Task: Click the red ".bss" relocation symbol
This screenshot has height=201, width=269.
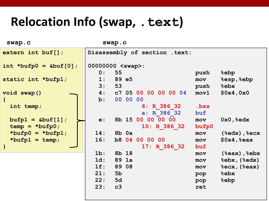Action: tap(203, 106)
